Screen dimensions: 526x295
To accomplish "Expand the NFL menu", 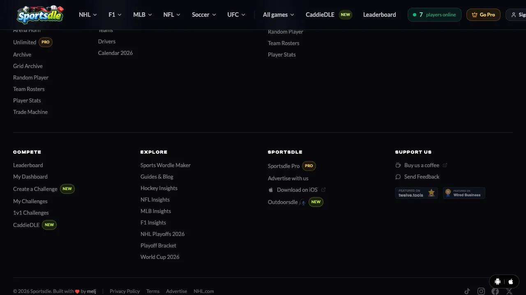I will click(x=172, y=15).
